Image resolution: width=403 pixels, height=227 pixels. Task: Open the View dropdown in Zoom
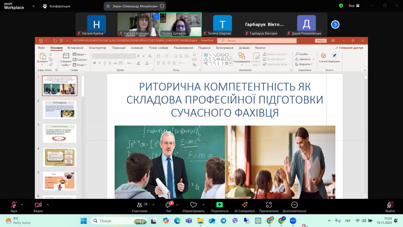coord(354,6)
